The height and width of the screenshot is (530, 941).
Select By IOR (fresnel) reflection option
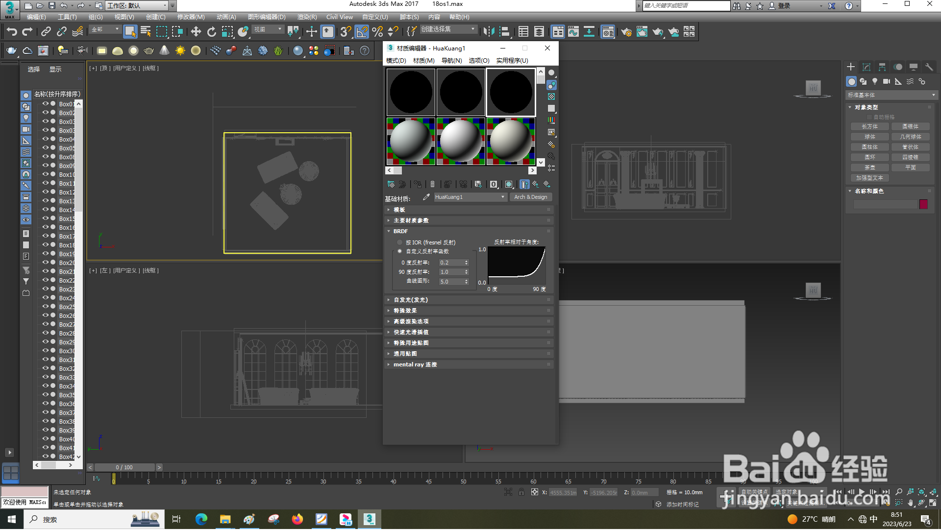pos(400,242)
